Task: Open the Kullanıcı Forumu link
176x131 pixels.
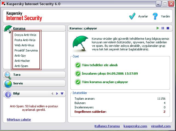Action: click(x=107, y=126)
